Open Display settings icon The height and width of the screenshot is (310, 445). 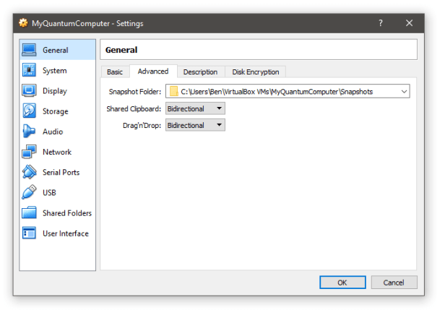pos(29,91)
